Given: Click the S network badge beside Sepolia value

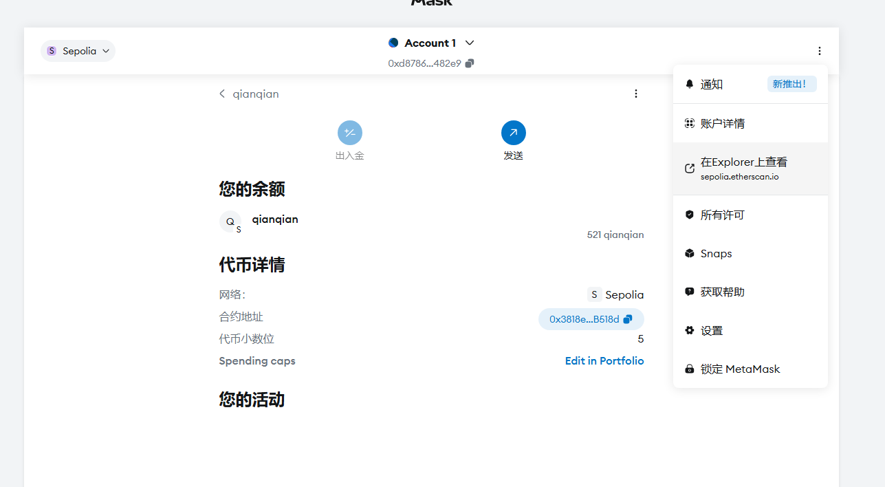Looking at the screenshot, I should pyautogui.click(x=594, y=294).
